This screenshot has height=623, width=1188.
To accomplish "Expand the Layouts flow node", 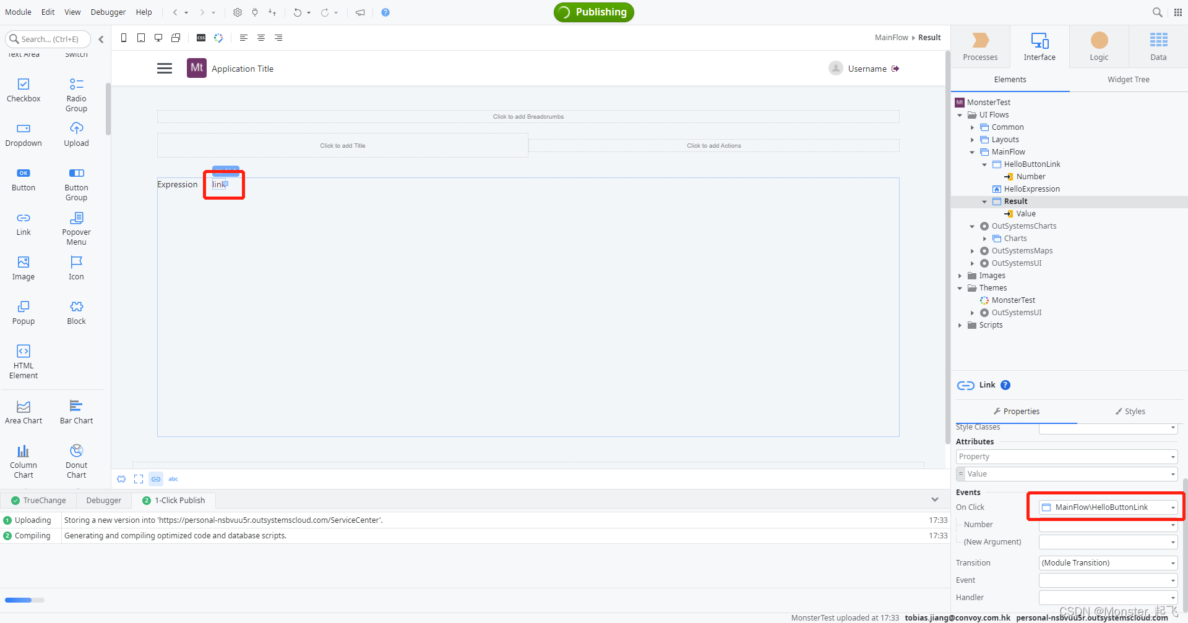I will (x=972, y=140).
